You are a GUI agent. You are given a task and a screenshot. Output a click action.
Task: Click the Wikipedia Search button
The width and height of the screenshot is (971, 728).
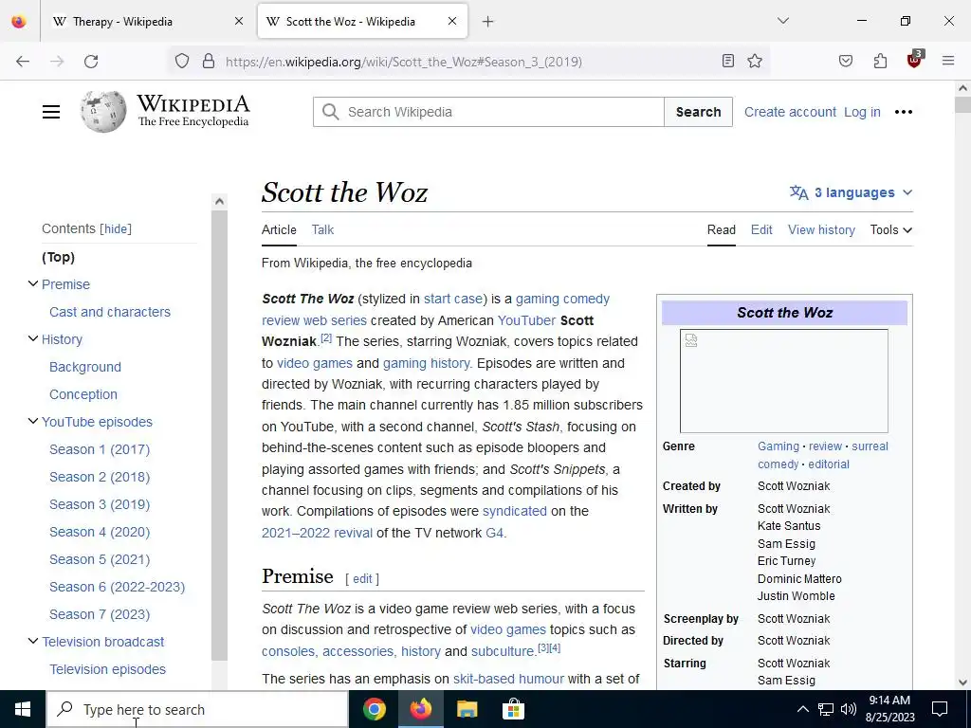pos(698,112)
